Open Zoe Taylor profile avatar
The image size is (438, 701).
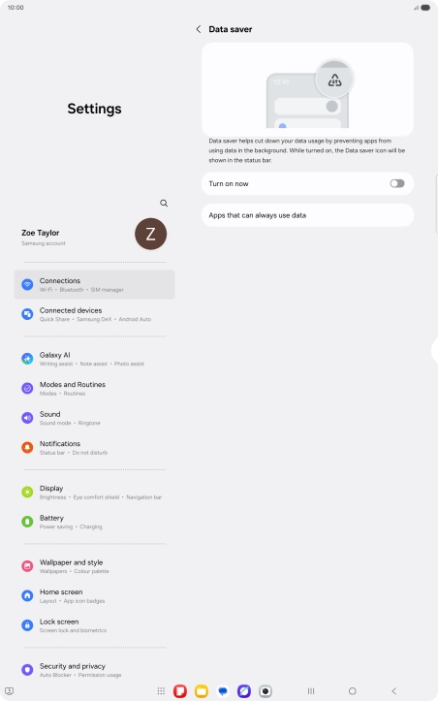[150, 234]
